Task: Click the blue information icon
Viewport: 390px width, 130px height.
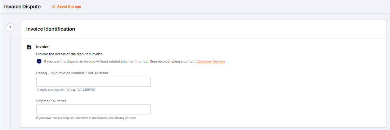Action: click(x=39, y=61)
